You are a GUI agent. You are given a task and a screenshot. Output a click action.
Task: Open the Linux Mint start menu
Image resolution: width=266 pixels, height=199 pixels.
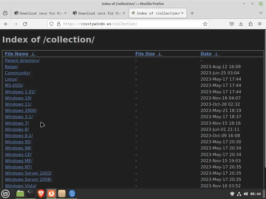pyautogui.click(x=5, y=194)
